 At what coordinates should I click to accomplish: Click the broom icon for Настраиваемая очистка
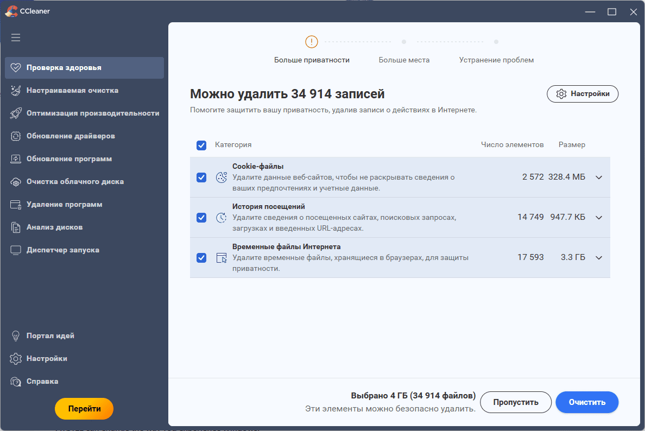click(x=16, y=91)
